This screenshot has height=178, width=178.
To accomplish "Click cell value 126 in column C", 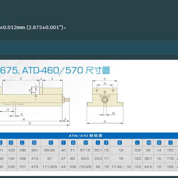I will click(22, 158).
